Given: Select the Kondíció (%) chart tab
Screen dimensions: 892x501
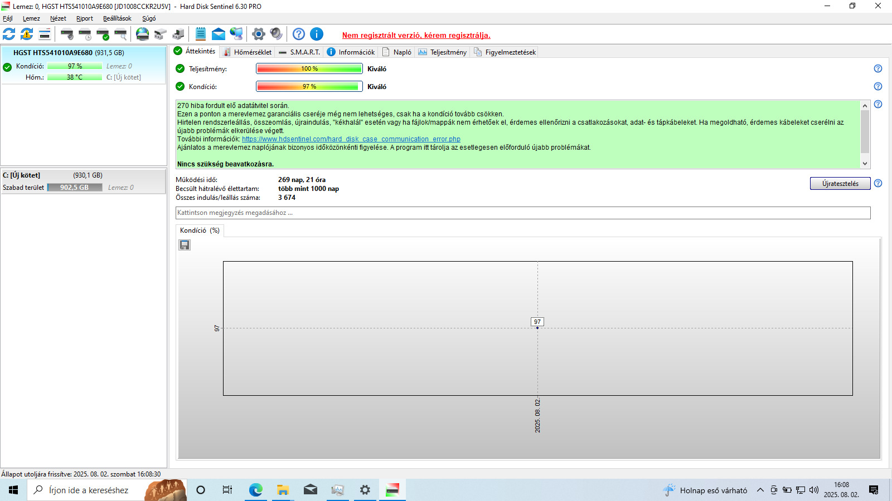Looking at the screenshot, I should click(x=200, y=230).
